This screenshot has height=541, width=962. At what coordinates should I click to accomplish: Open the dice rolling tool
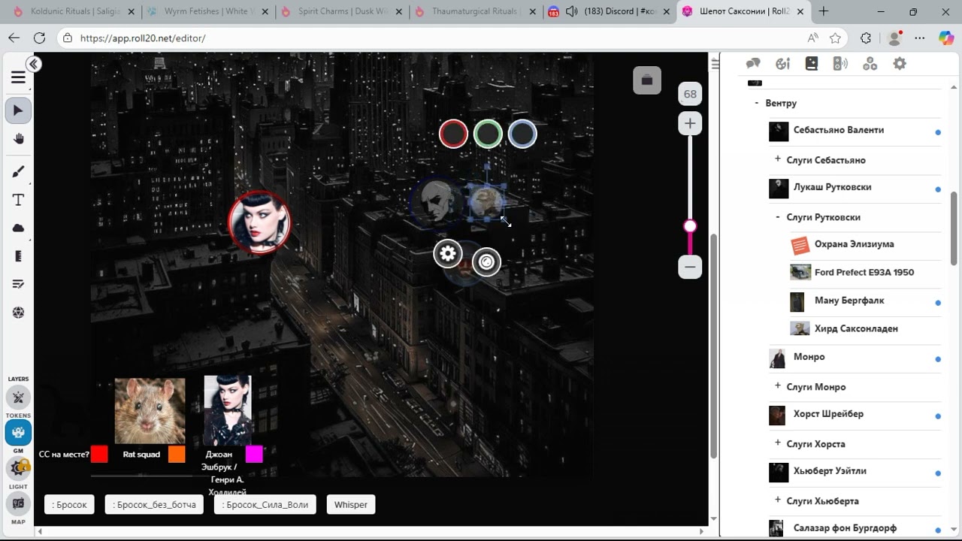(18, 312)
